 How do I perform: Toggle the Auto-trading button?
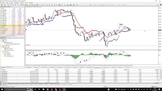pyautogui.click(x=40, y=5)
